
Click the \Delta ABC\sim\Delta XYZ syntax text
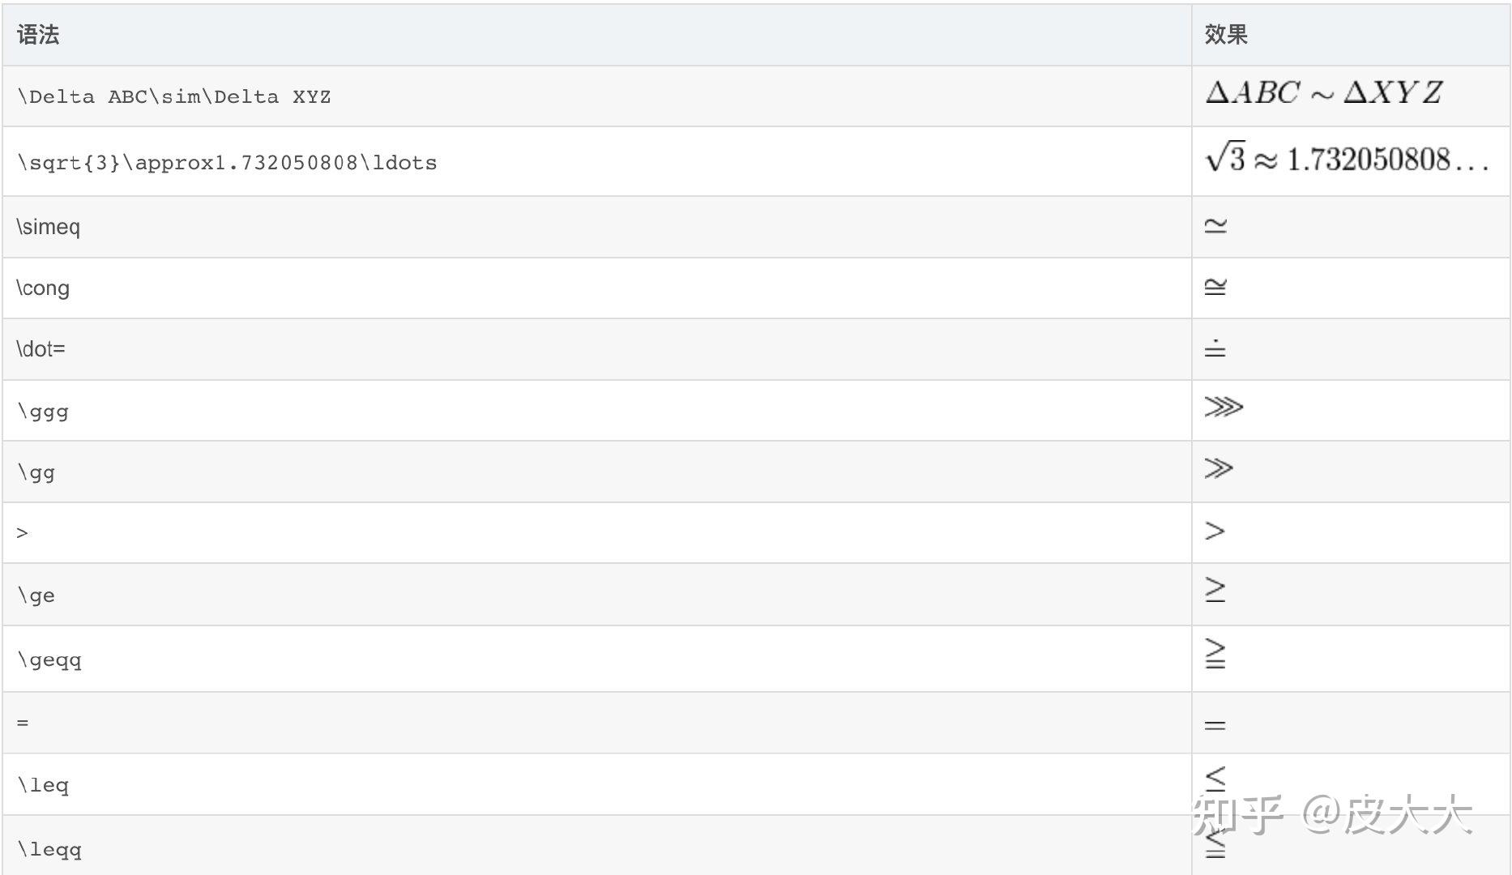click(x=173, y=97)
